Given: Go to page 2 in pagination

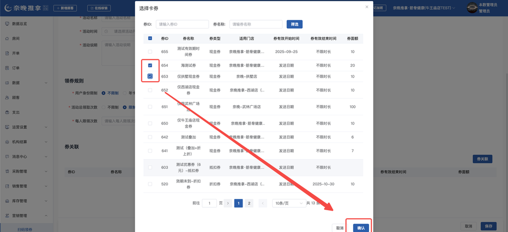Looking at the screenshot, I should point(249,203).
